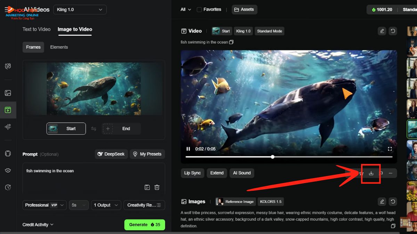Image resolution: width=417 pixels, height=234 pixels.
Task: Open the lip sync lips icon in sidebar
Action: (8, 170)
